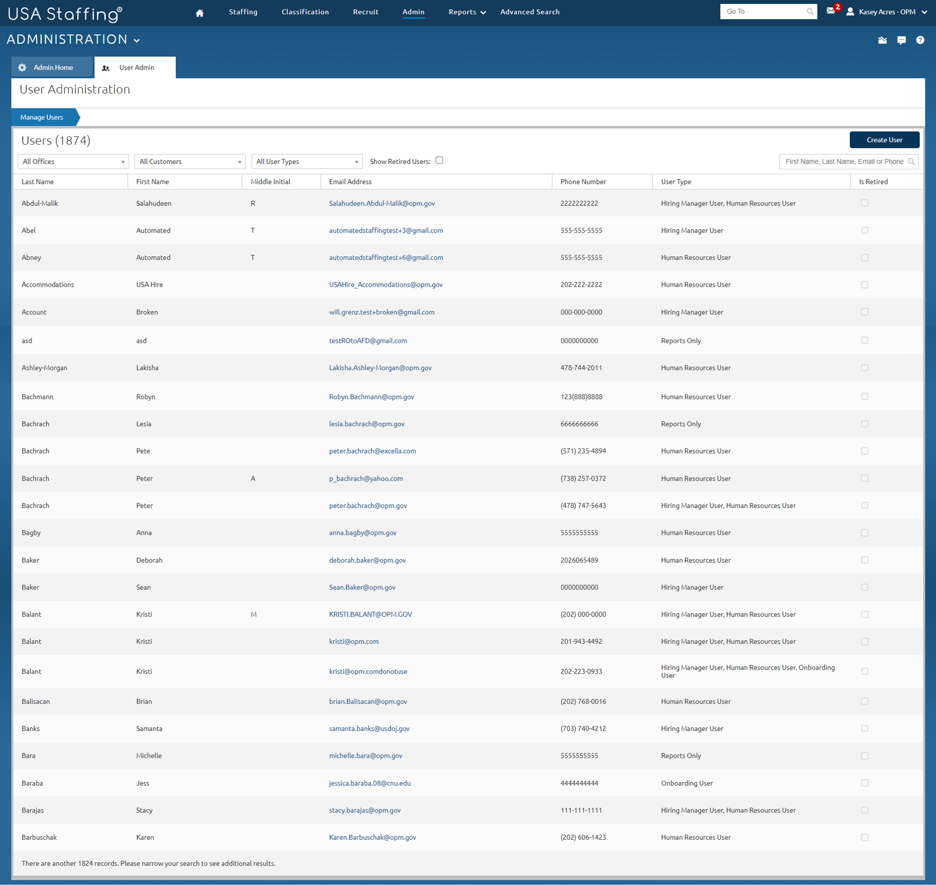Enable Show Retired Users
The image size is (936, 885).
tap(440, 161)
